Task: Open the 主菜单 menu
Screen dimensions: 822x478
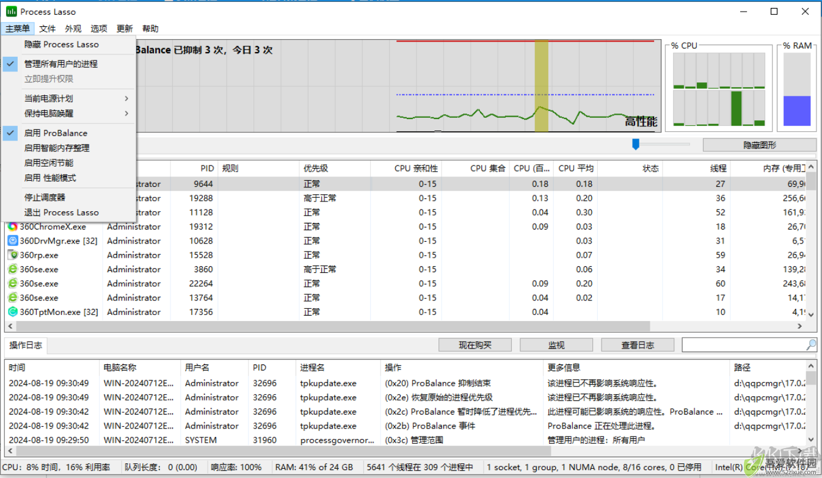Action: 18,28
